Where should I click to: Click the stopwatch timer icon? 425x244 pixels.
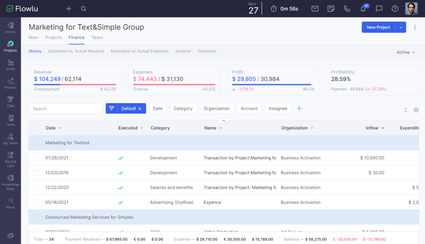(274, 9)
